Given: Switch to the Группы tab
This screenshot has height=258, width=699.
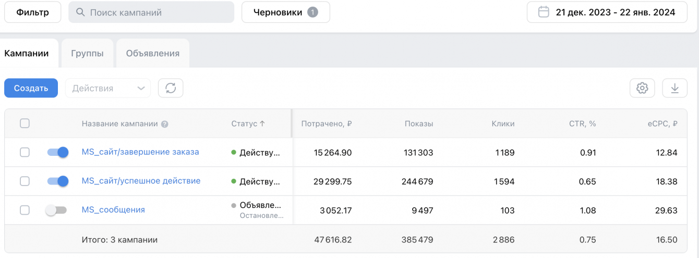Looking at the screenshot, I should (x=87, y=53).
